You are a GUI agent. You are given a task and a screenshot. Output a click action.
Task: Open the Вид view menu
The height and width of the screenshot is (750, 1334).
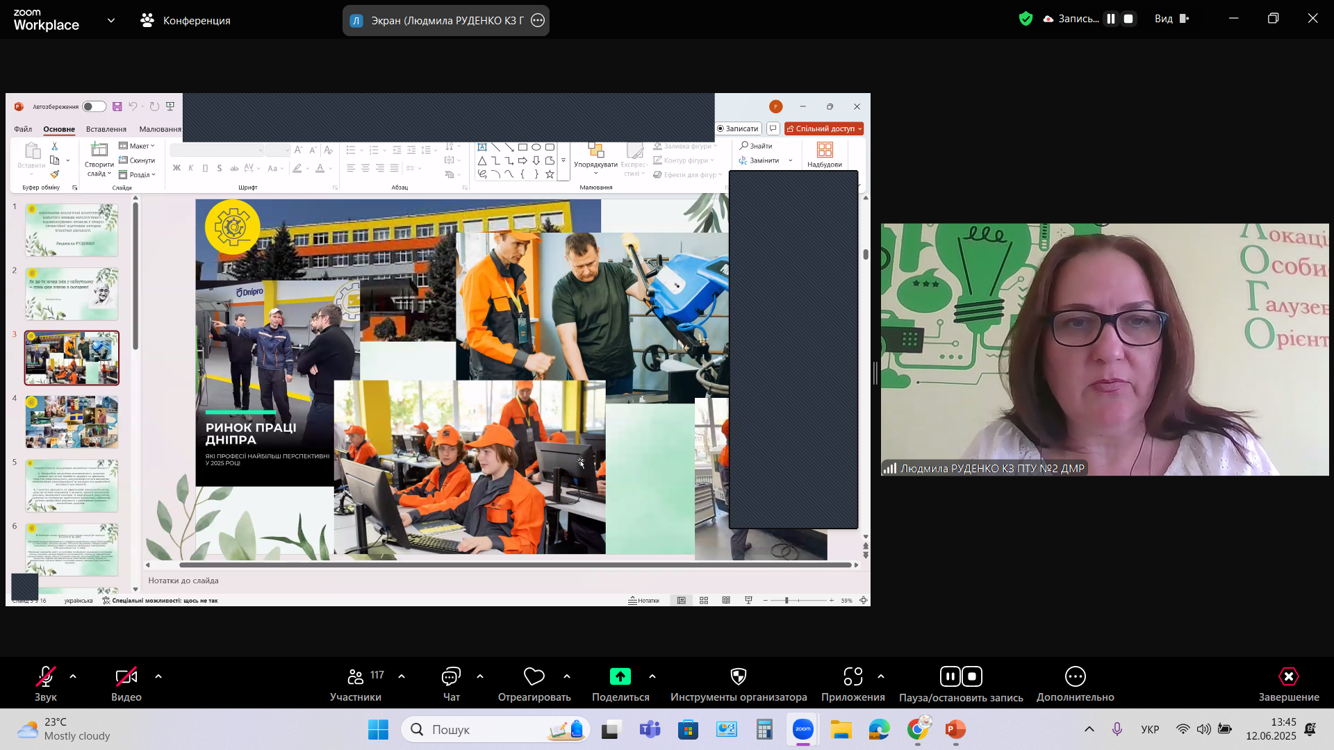[1171, 19]
